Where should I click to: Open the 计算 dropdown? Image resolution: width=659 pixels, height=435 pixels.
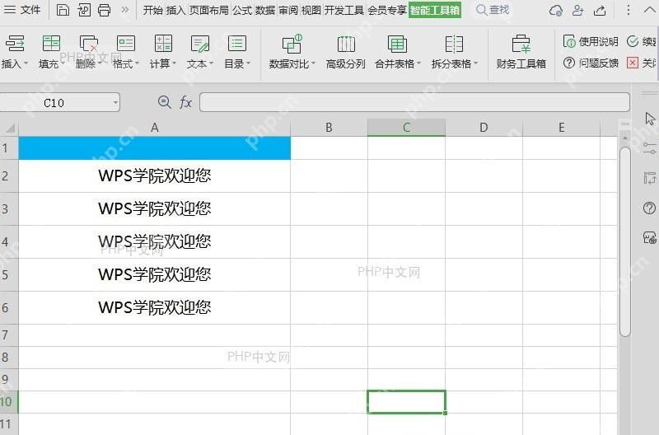(x=174, y=63)
